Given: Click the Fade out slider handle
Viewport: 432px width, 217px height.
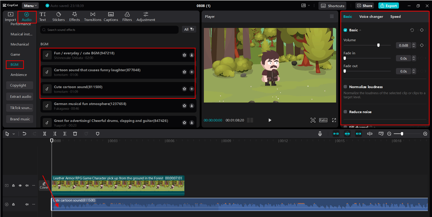Looking at the screenshot, I should 345,71.
